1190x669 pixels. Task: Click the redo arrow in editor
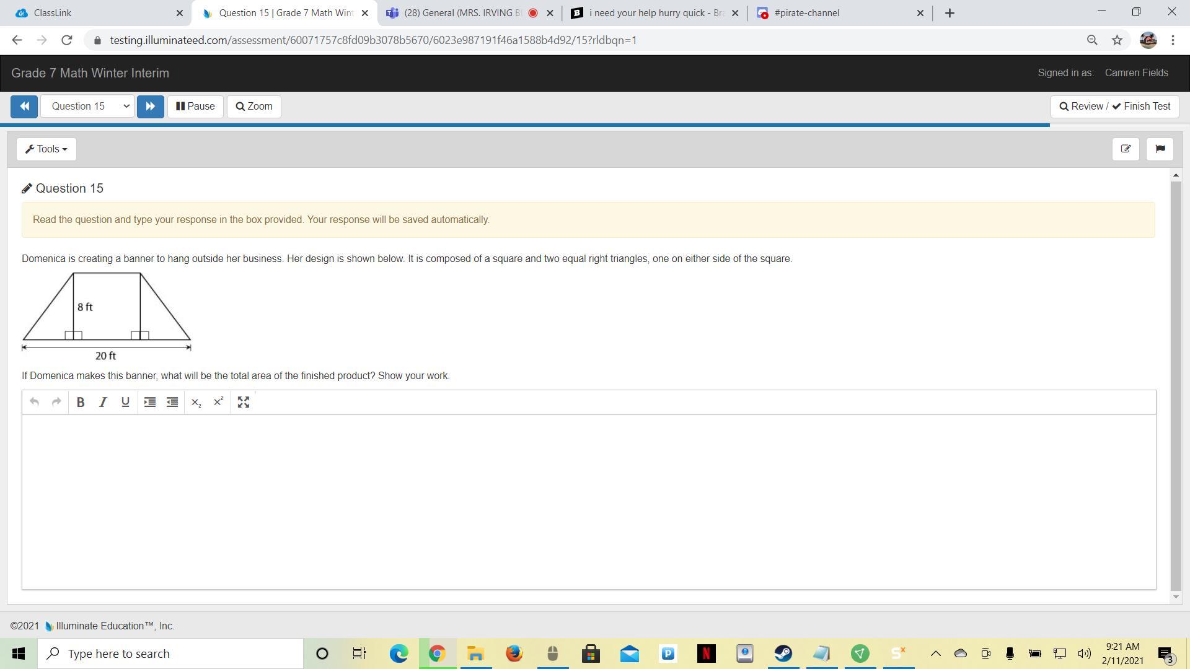[56, 402]
